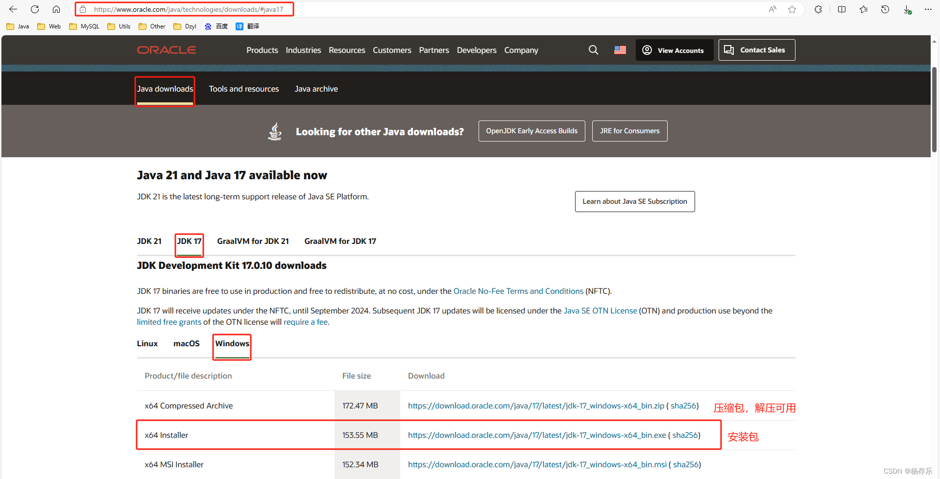Open the Web bookmarks folder

pyautogui.click(x=49, y=26)
